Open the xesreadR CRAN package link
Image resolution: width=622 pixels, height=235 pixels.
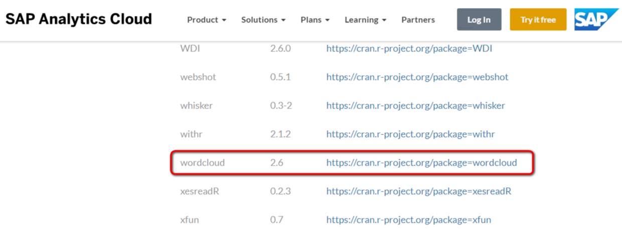tap(419, 191)
